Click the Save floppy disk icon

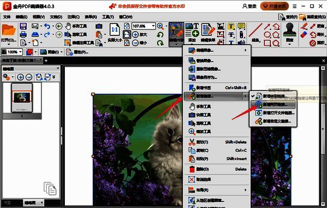coord(23,26)
